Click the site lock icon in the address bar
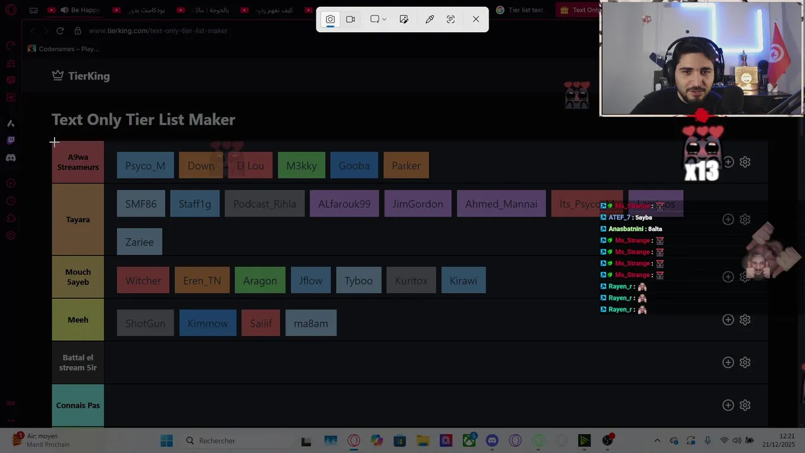 (77, 31)
